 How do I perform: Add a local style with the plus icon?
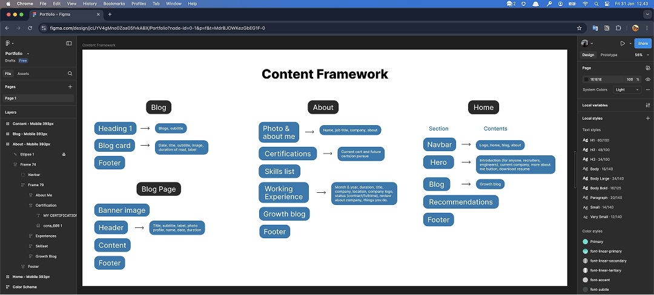(648, 118)
